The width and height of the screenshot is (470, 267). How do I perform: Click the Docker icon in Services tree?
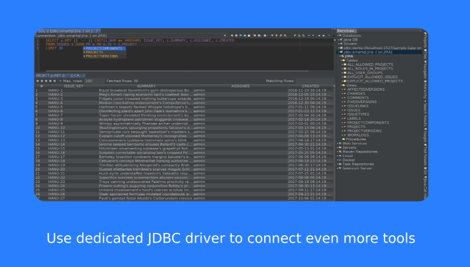click(341, 160)
